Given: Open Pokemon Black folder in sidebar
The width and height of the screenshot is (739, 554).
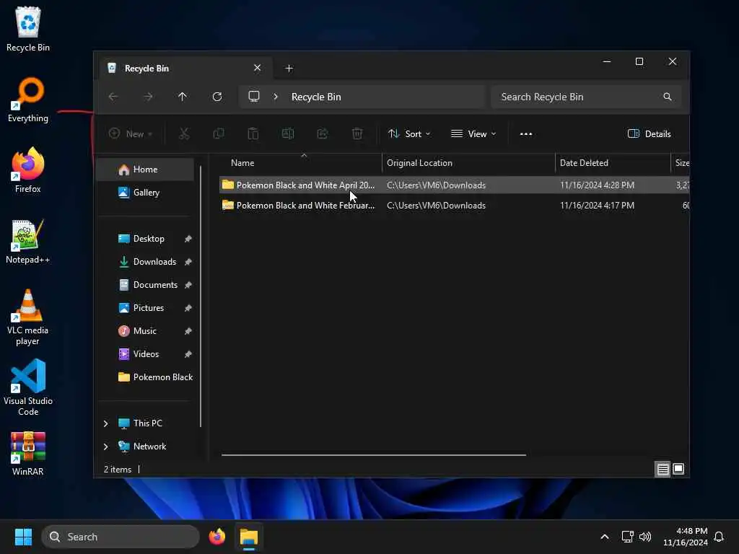Looking at the screenshot, I should [x=156, y=377].
